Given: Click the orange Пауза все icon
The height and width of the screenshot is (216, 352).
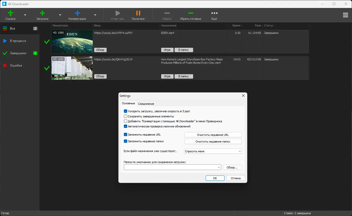Looking at the screenshot, I should [138, 13].
